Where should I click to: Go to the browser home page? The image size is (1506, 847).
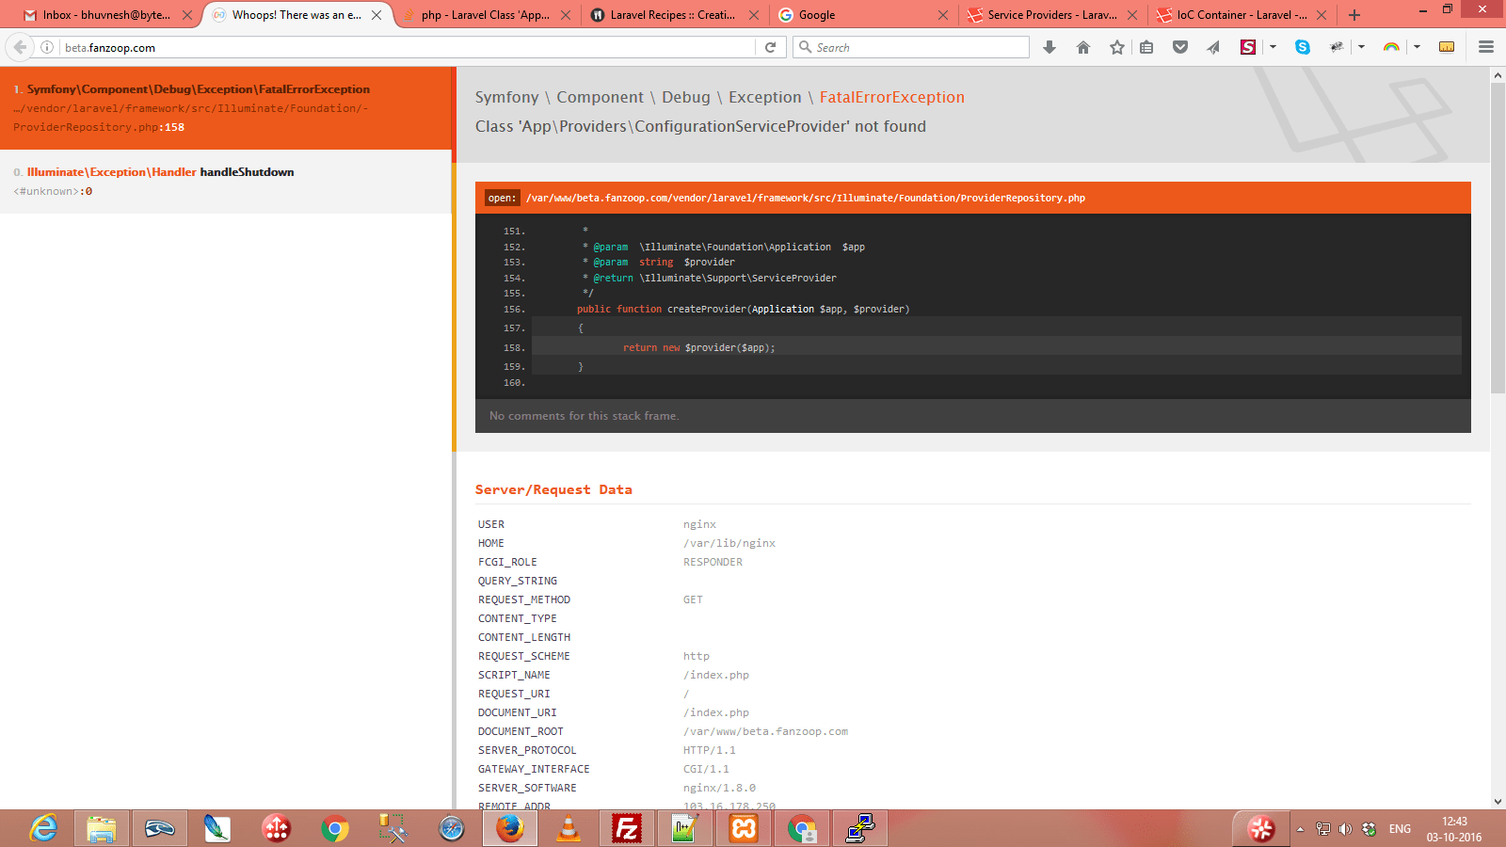[x=1083, y=46]
